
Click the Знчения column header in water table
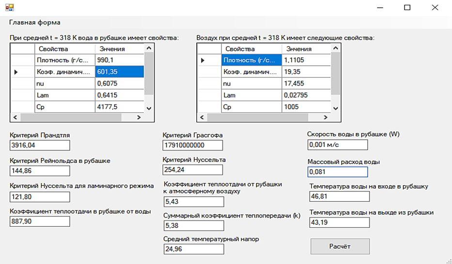[x=119, y=49]
